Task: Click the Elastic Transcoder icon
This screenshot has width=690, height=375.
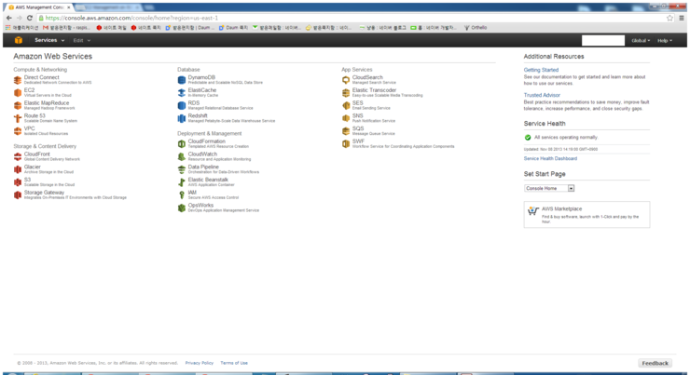Action: point(346,93)
